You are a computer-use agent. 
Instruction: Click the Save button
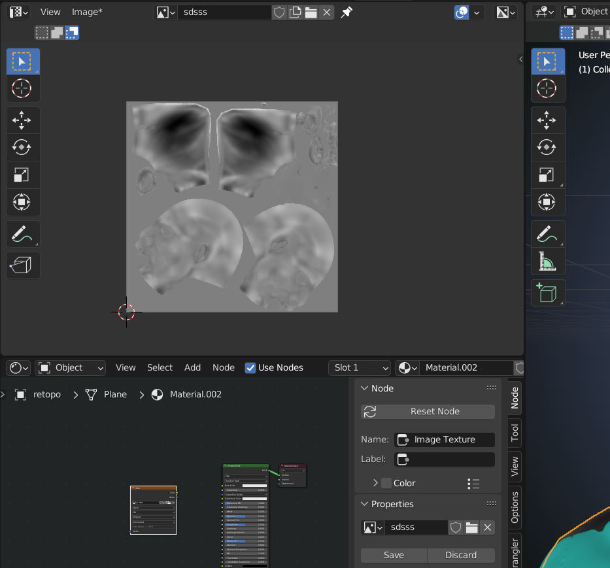[394, 555]
